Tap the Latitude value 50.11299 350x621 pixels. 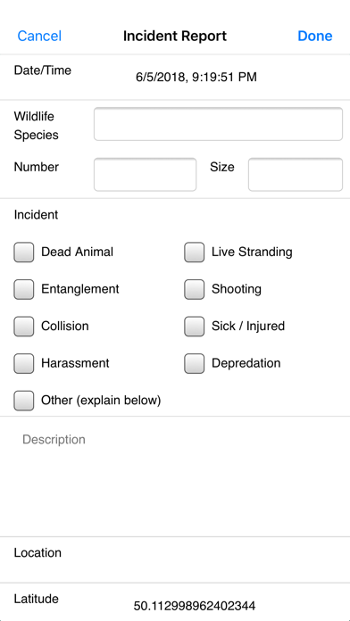(x=195, y=606)
